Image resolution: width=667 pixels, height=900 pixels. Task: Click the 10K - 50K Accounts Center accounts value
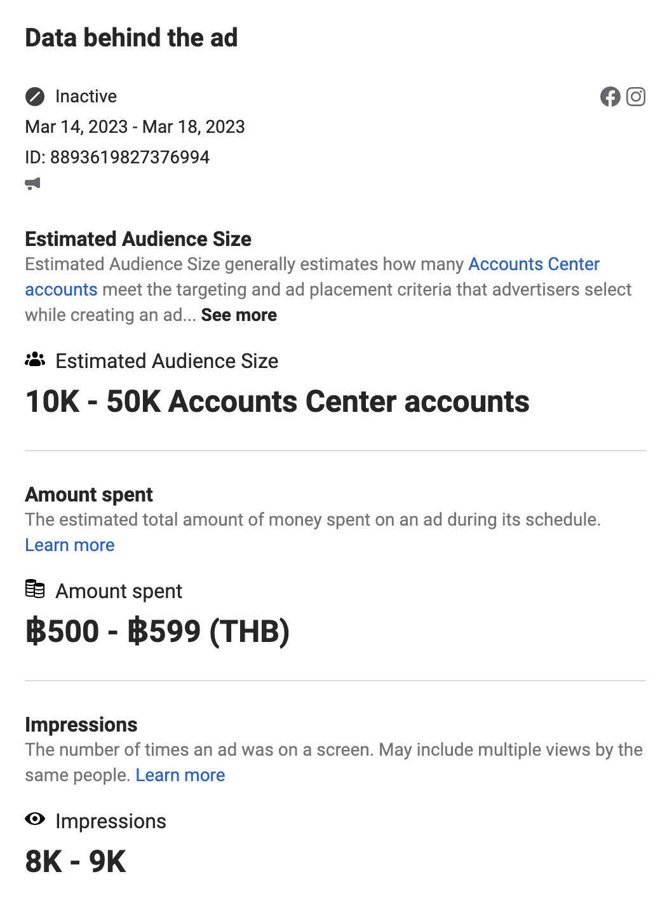click(277, 402)
